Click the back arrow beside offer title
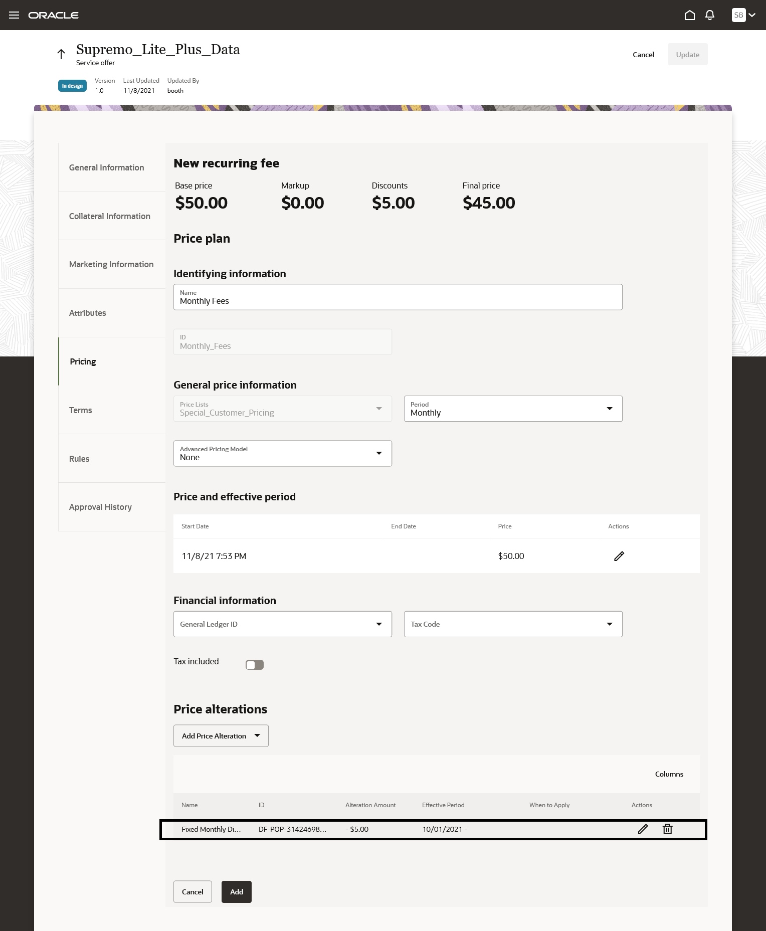The height and width of the screenshot is (931, 766). coord(61,54)
